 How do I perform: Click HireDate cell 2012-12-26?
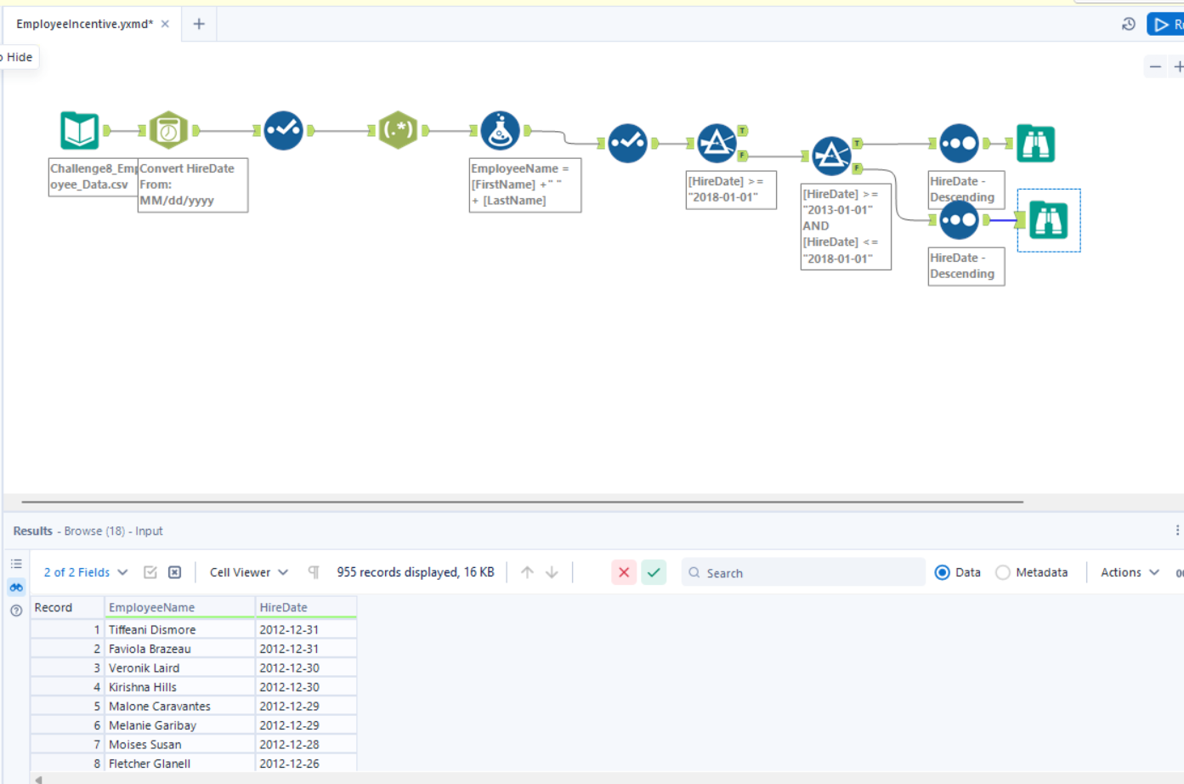click(x=306, y=764)
